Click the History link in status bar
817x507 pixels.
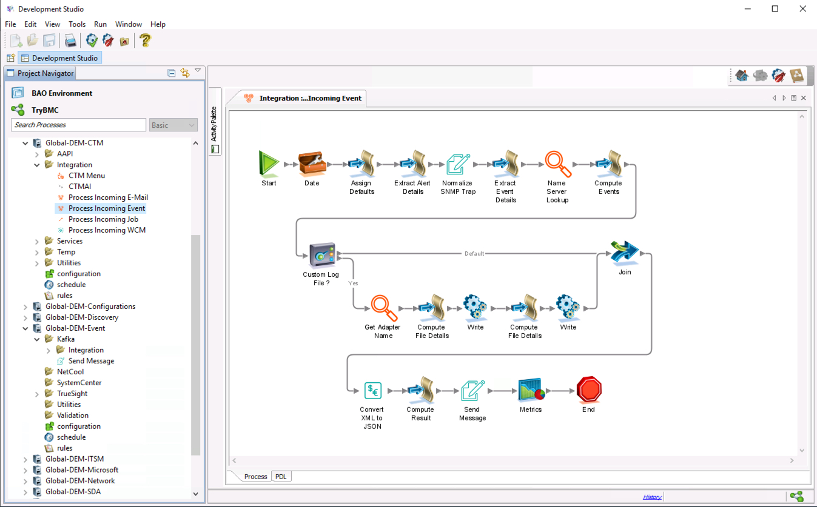[x=652, y=497]
